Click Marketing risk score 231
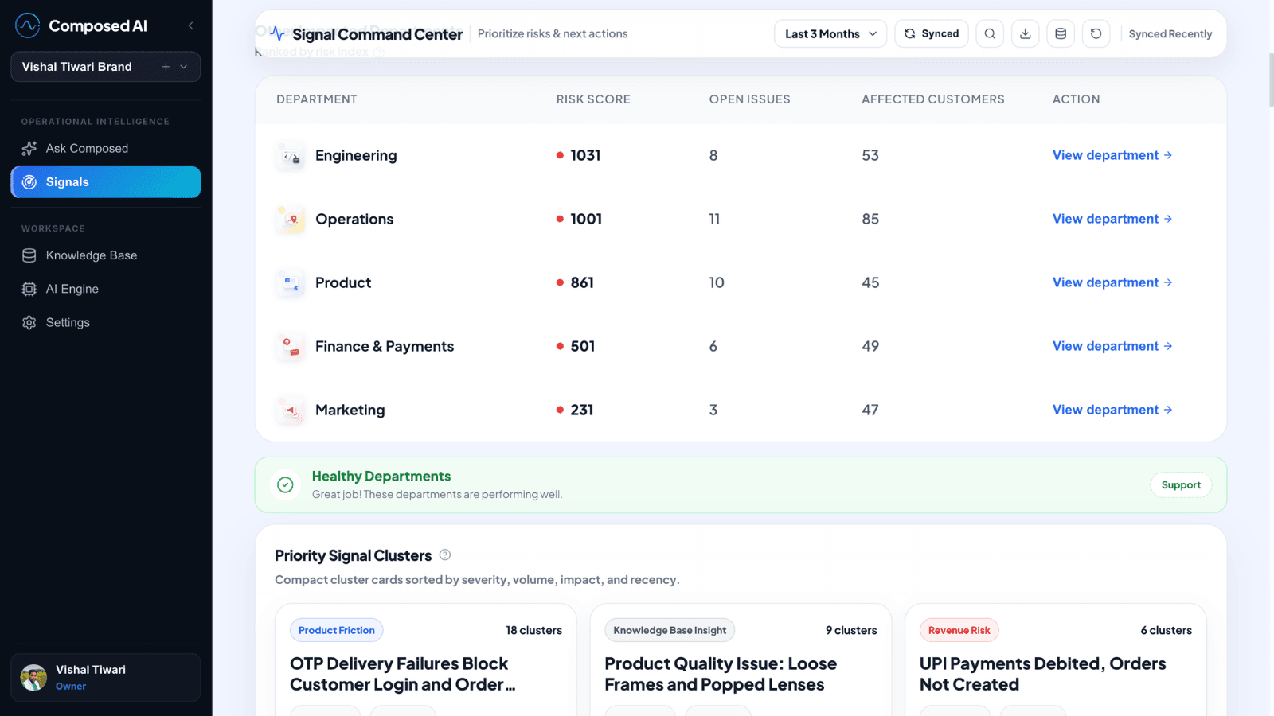Image resolution: width=1274 pixels, height=716 pixels. pos(582,410)
